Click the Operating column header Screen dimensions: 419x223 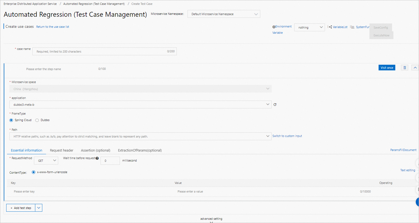tap(386, 183)
